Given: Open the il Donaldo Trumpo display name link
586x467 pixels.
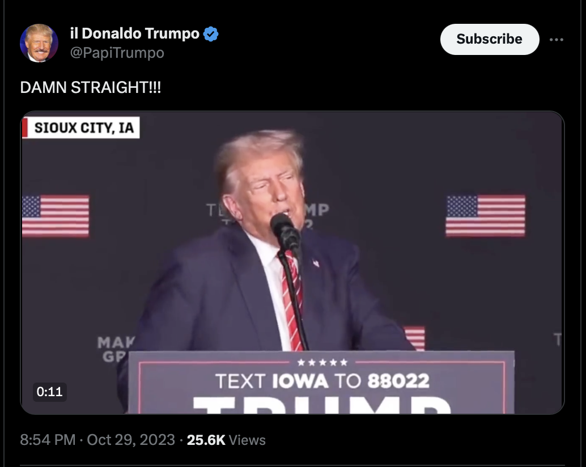Looking at the screenshot, I should (134, 33).
